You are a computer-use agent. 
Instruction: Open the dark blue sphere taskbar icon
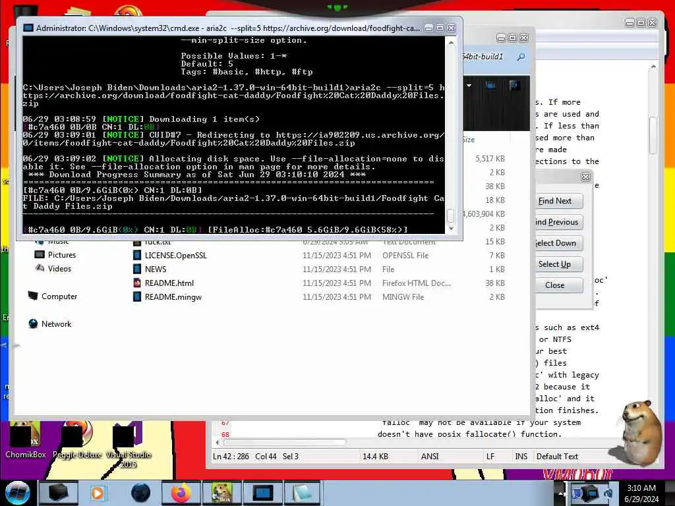click(x=140, y=493)
